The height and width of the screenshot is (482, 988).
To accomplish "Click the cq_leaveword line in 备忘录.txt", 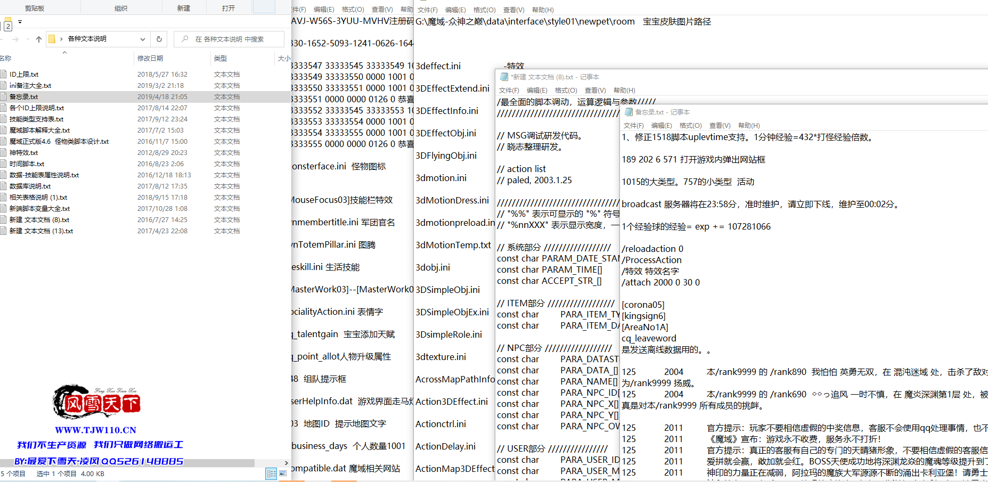I will click(649, 338).
